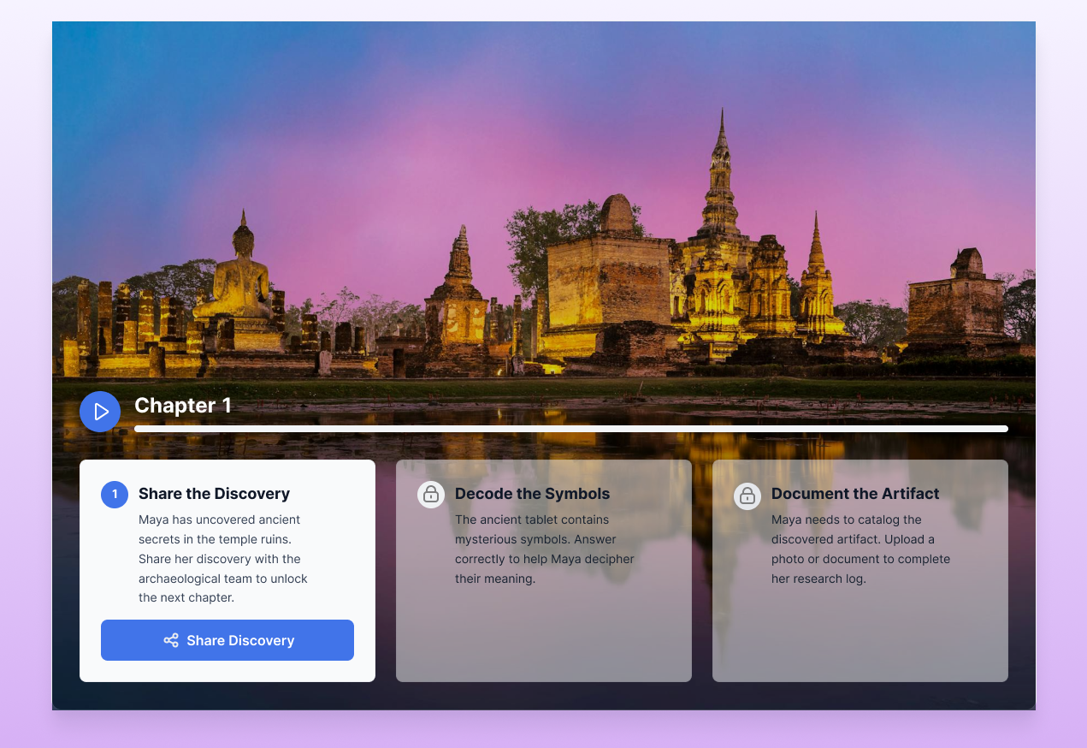Click the lock icon beside Document the Artifact

[x=747, y=495]
